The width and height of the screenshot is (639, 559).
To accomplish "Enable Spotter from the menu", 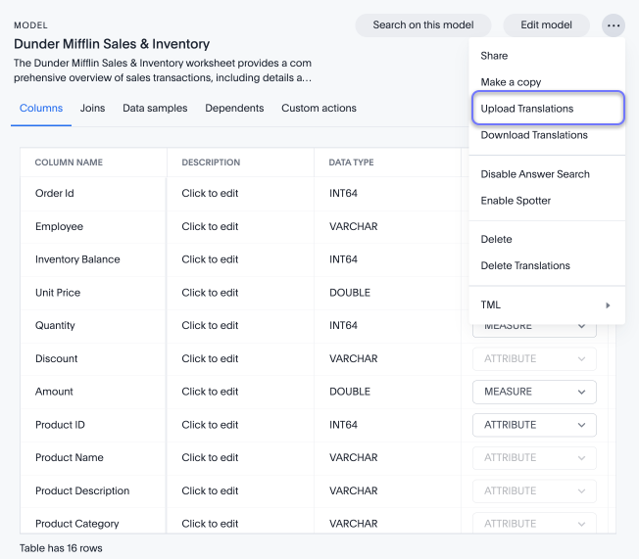I will [516, 201].
